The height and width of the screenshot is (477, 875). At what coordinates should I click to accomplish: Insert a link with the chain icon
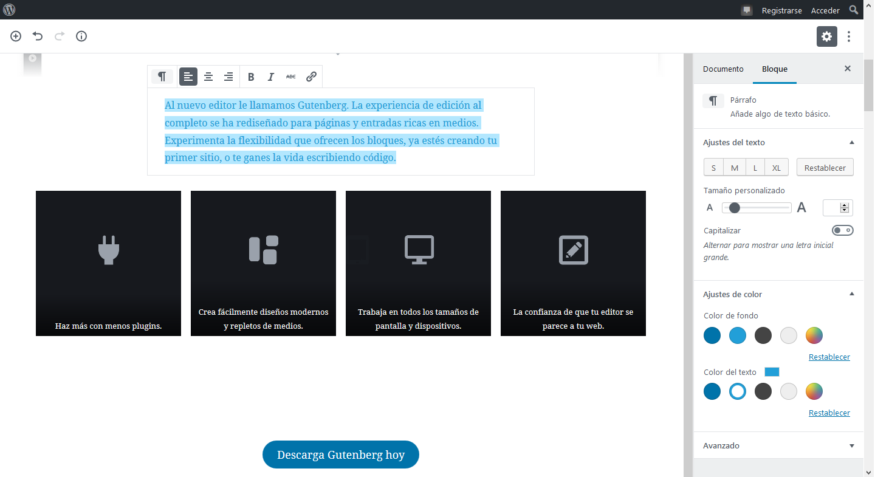[x=311, y=77]
